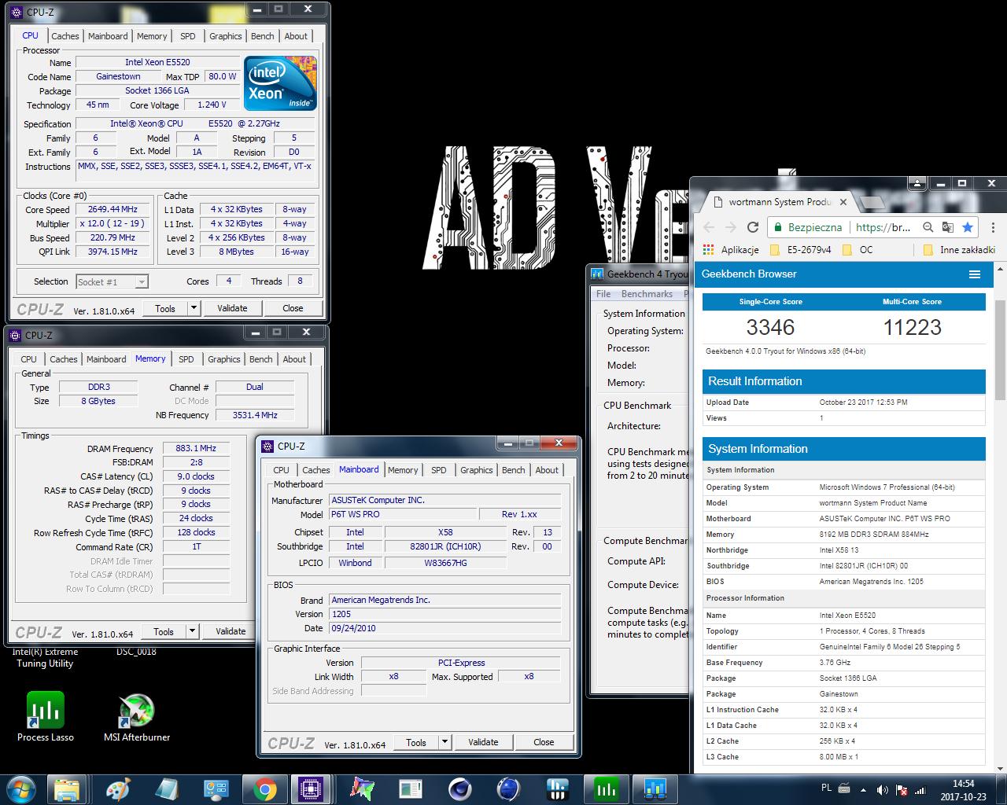
Task: Open About tab in top CPU-Z window
Action: coord(296,36)
